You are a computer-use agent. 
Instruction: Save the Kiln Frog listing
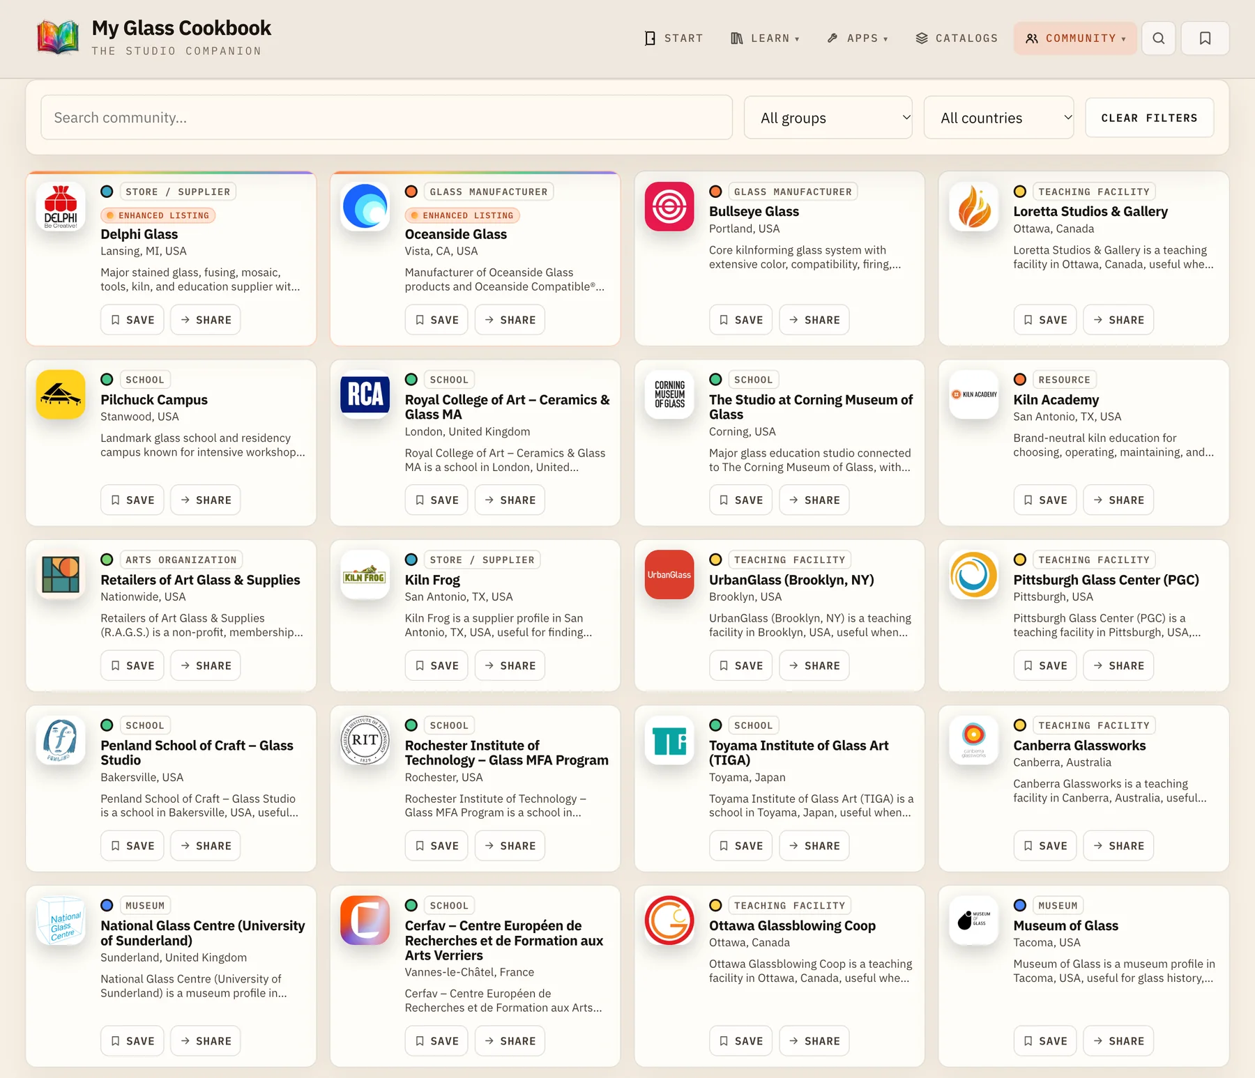[x=436, y=665]
